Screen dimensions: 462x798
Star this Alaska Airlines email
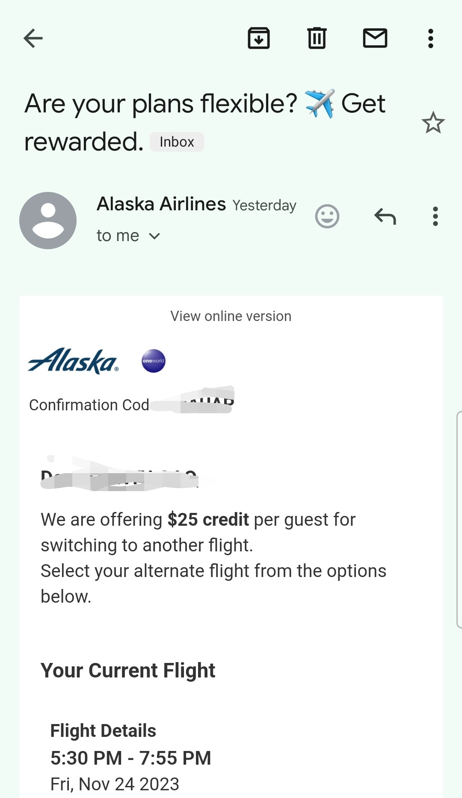[433, 123]
